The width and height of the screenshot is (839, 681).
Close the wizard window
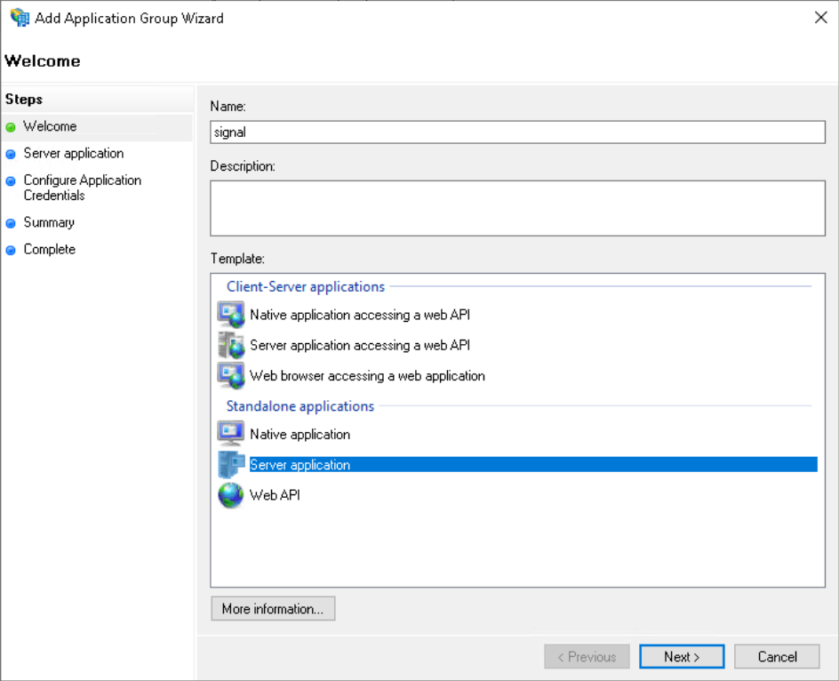point(820,18)
